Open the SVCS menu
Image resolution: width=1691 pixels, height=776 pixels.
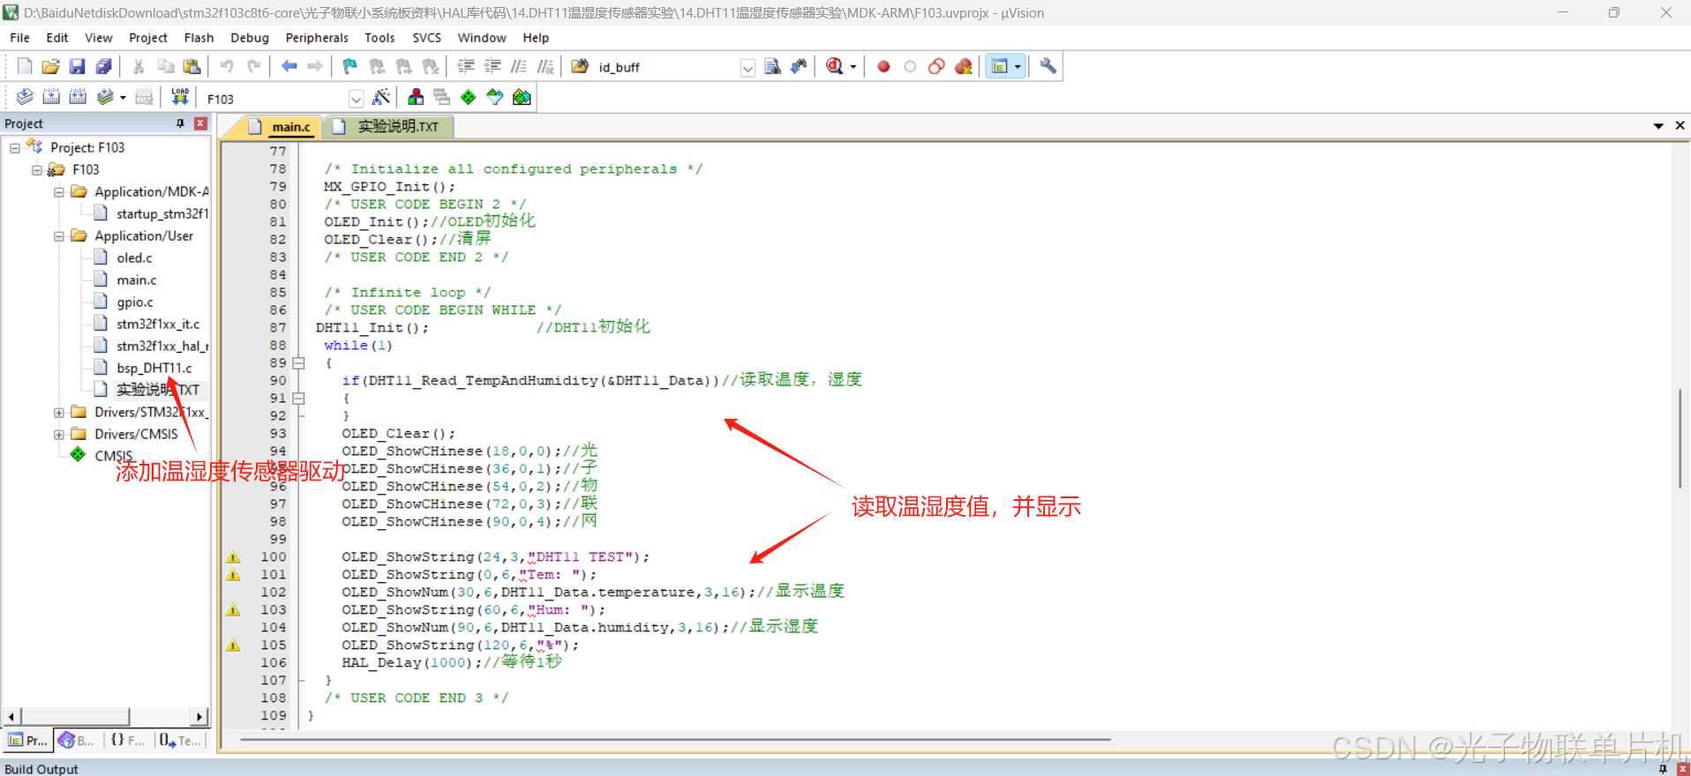[427, 38]
